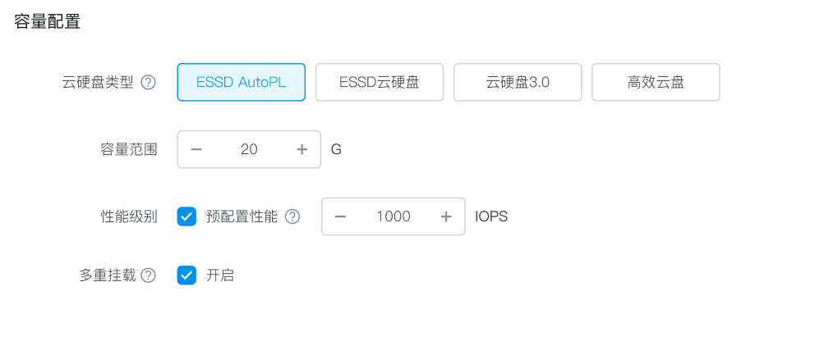This screenshot has width=824, height=350.
Task: Click the 开启 label text
Action: (x=220, y=275)
